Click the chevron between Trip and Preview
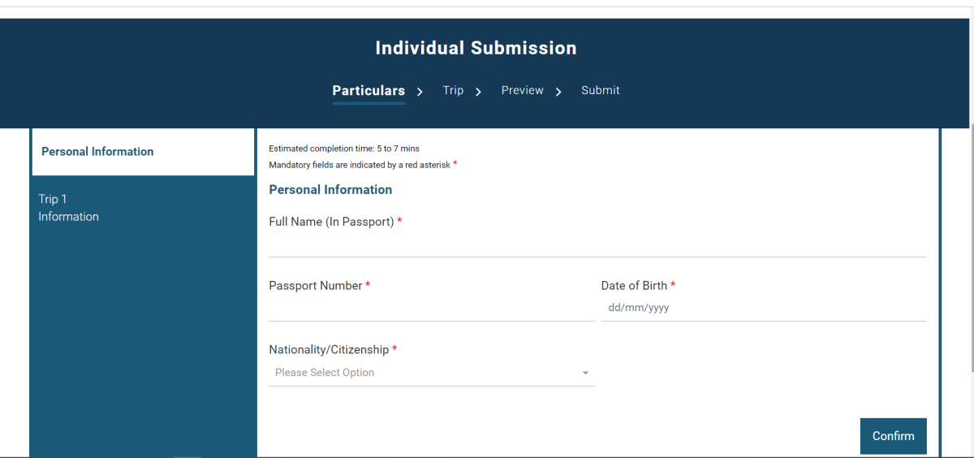 478,92
